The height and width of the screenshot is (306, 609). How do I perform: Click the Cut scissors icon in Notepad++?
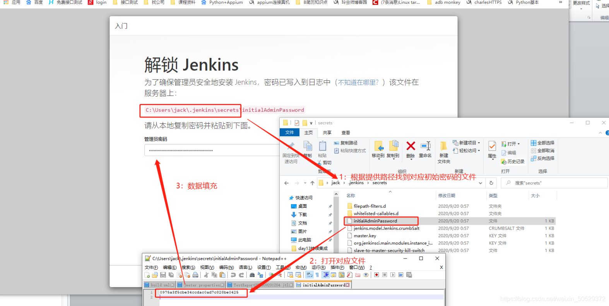coord(206,275)
